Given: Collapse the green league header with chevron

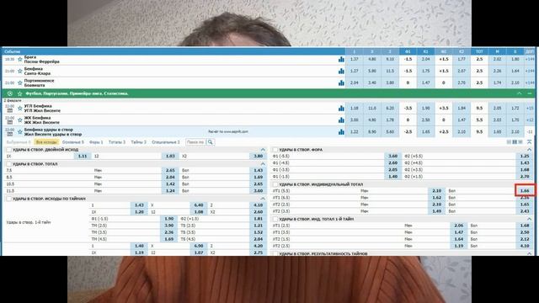Looking at the screenshot, I should [x=520, y=93].
